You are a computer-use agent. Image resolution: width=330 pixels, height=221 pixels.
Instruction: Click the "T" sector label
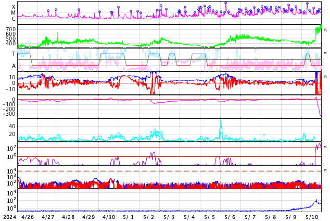[14, 54]
